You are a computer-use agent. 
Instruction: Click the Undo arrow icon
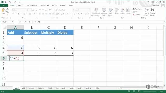pyautogui.click(x=10, y=2)
